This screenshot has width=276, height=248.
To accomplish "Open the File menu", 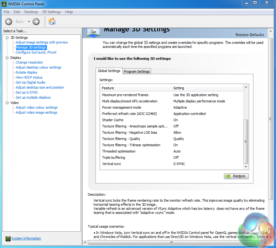I will coord(7,12).
